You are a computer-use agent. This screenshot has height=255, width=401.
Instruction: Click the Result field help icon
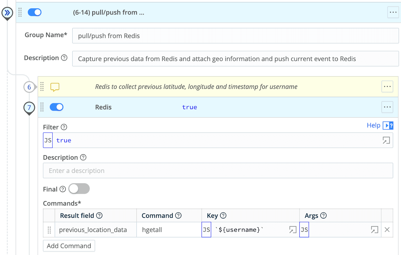click(x=99, y=216)
